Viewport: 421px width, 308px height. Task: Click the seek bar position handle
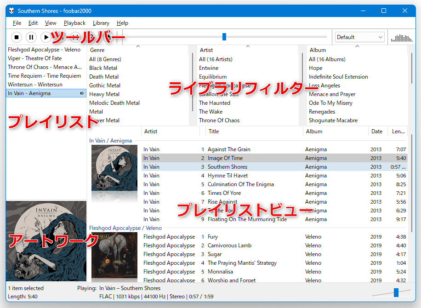pos(224,37)
